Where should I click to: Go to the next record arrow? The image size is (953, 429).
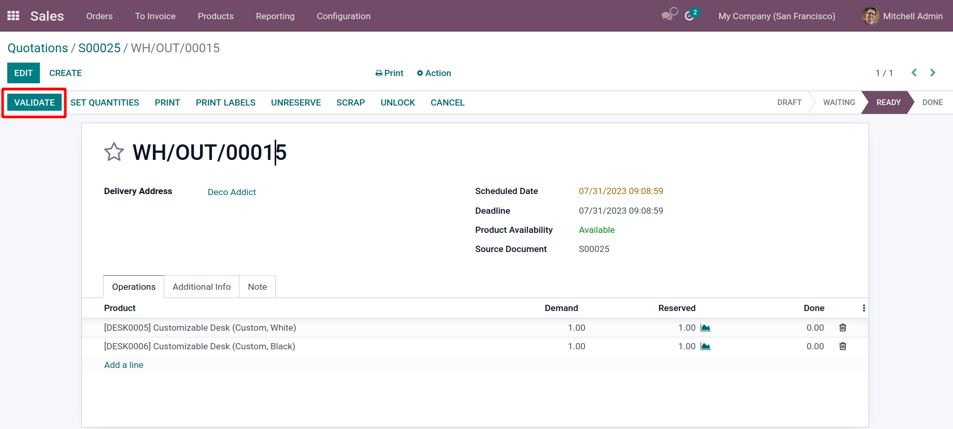point(933,73)
